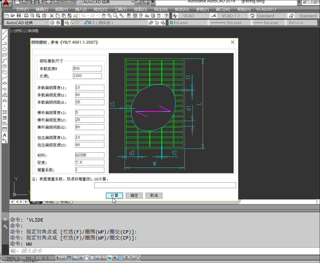The height and width of the screenshot is (263, 320).
Task: Select the Hatch tool
Action: coord(4,112)
